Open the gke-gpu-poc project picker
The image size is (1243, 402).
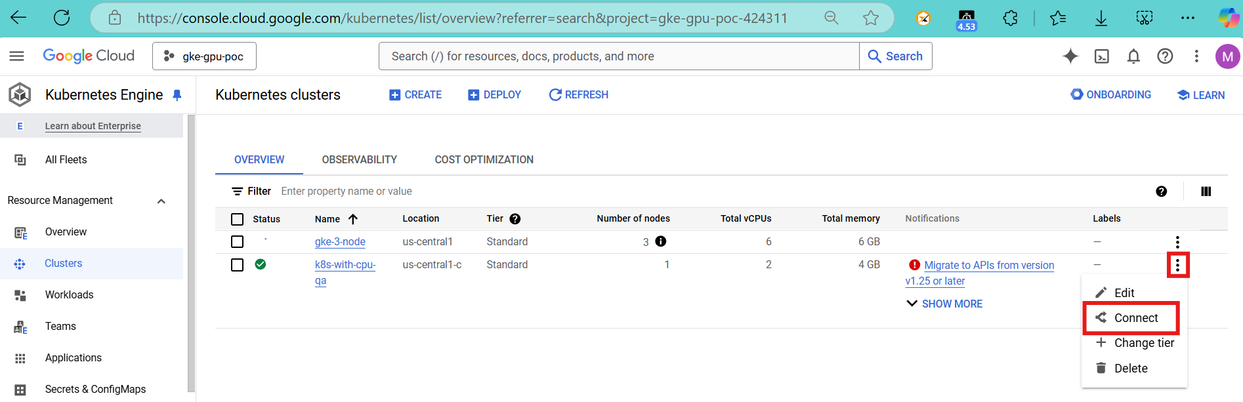(x=204, y=56)
